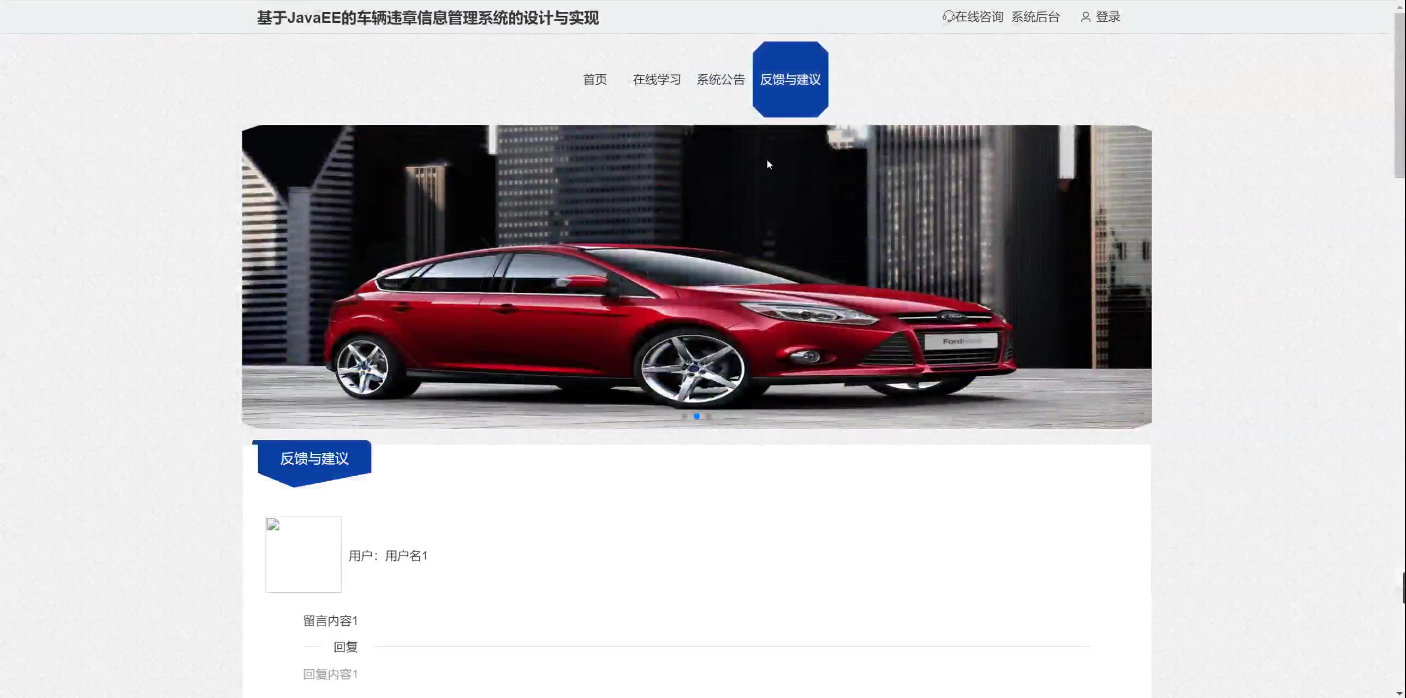Select the highlighted 反馈与建议 nav tab
The width and height of the screenshot is (1406, 698).
coord(790,80)
